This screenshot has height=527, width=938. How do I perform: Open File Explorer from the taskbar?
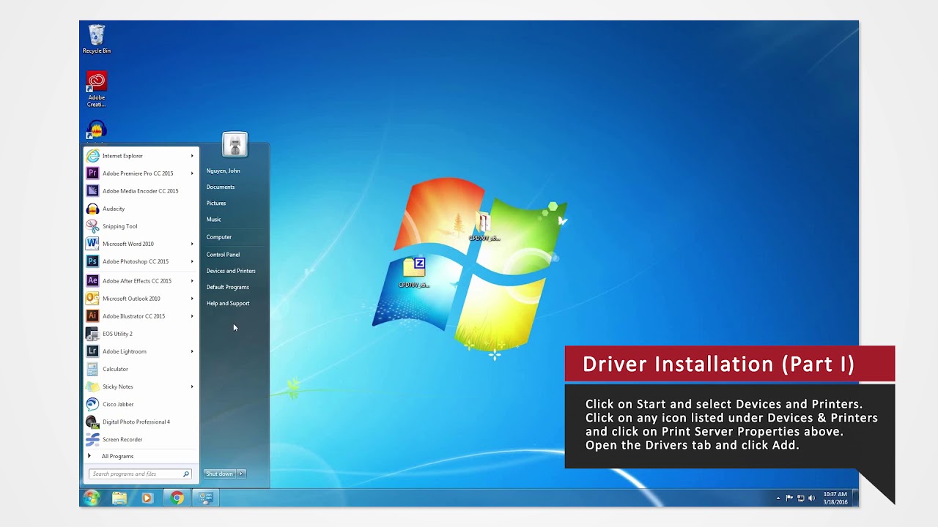pos(119,498)
